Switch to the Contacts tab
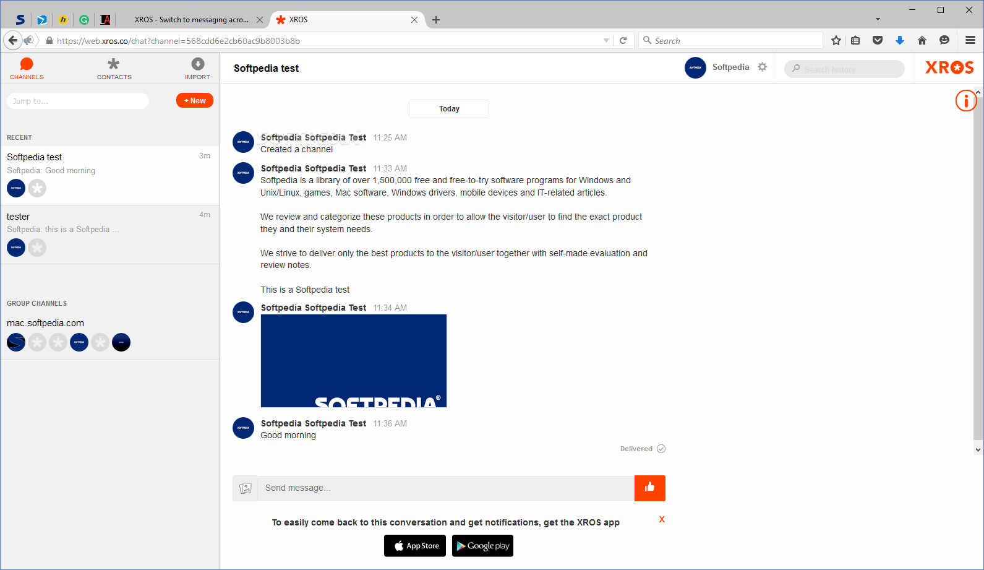The height and width of the screenshot is (570, 984). 114,69
